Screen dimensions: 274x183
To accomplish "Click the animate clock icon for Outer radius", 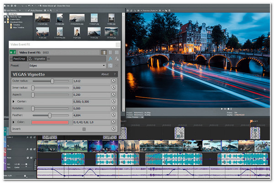I will pyautogui.click(x=114, y=81).
